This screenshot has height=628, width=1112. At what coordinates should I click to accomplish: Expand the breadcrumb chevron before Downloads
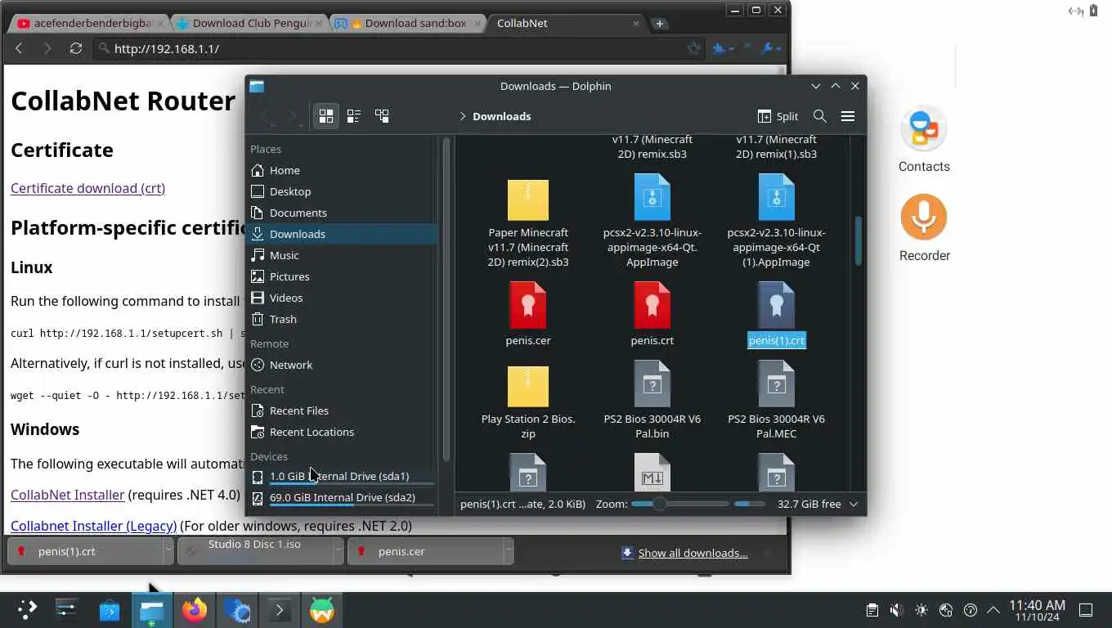pos(463,116)
